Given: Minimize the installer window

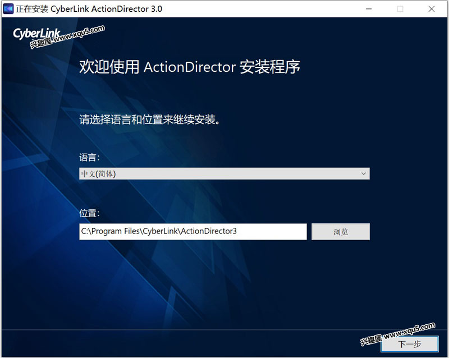Looking at the screenshot, I should [x=369, y=9].
